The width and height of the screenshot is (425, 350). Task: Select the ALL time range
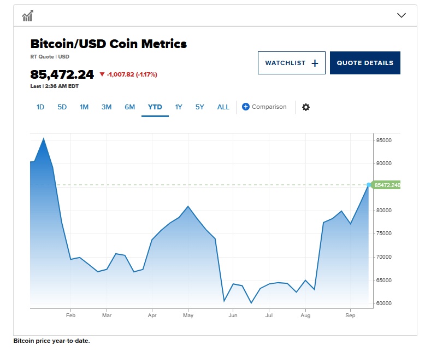click(x=223, y=107)
